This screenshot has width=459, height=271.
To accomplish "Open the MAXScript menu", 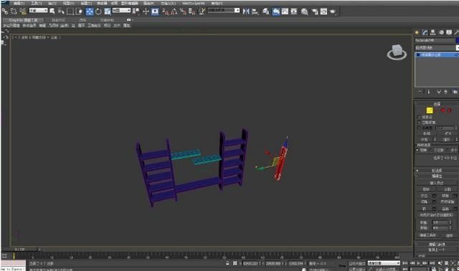I will 193,3.
